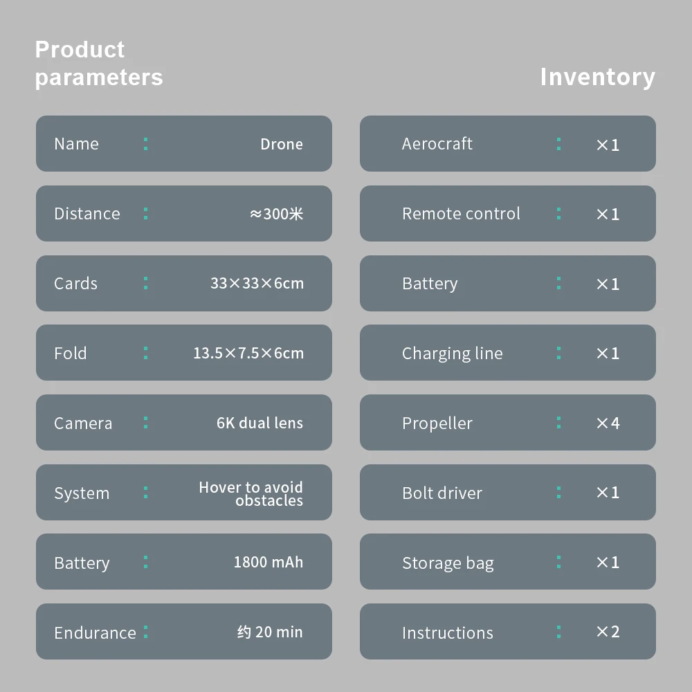Select the Endurance 20 min row
692x692 pixels.
(183, 632)
